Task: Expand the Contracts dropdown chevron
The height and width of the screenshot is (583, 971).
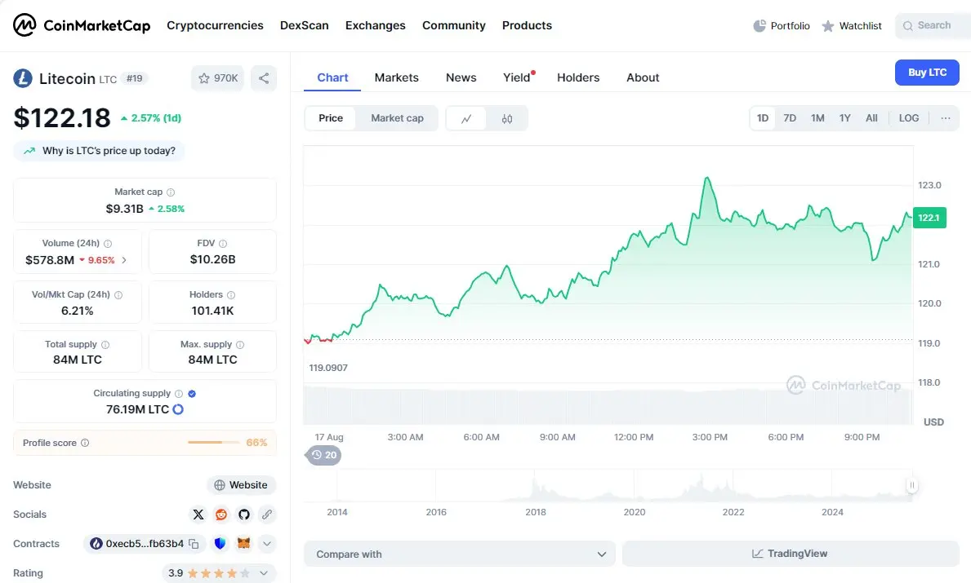Action: 267,543
